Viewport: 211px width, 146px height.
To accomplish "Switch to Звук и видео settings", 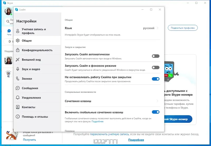I will [x=37, y=69].
